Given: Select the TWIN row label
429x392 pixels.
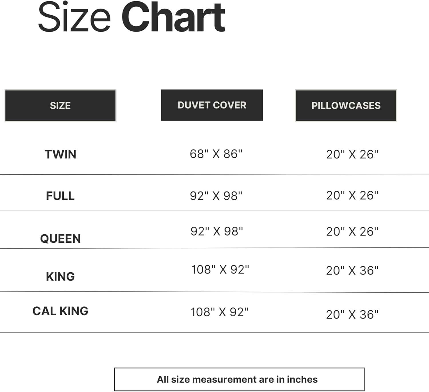Looking at the screenshot, I should click(60, 154).
